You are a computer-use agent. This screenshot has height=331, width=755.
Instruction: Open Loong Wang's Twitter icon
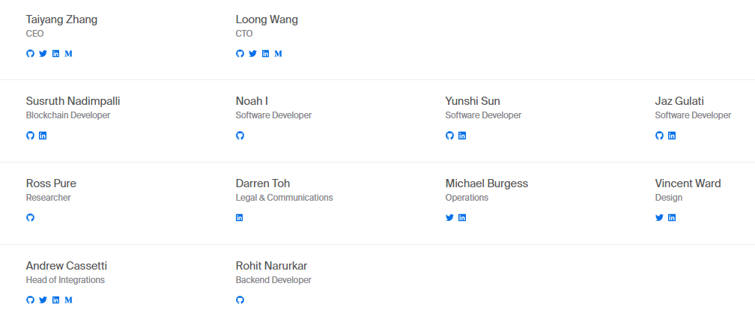click(253, 53)
